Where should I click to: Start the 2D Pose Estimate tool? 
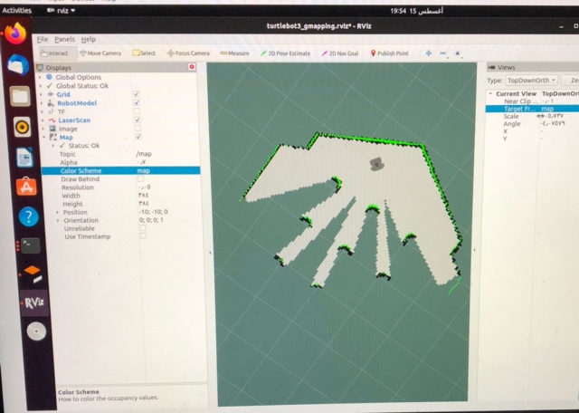click(x=286, y=53)
